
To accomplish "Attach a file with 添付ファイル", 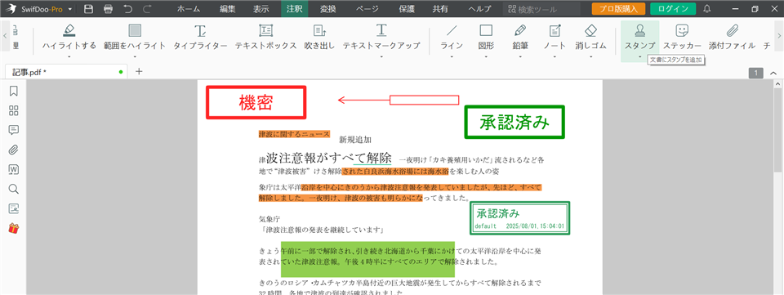I will (x=732, y=38).
